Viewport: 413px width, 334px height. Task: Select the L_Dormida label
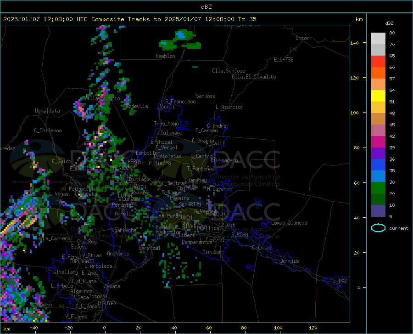[x=286, y=261]
